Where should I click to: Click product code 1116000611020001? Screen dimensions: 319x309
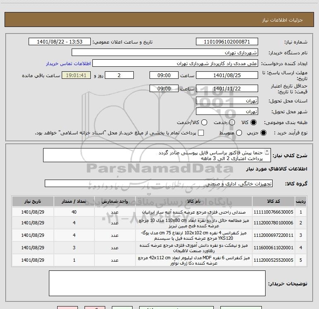273,248
